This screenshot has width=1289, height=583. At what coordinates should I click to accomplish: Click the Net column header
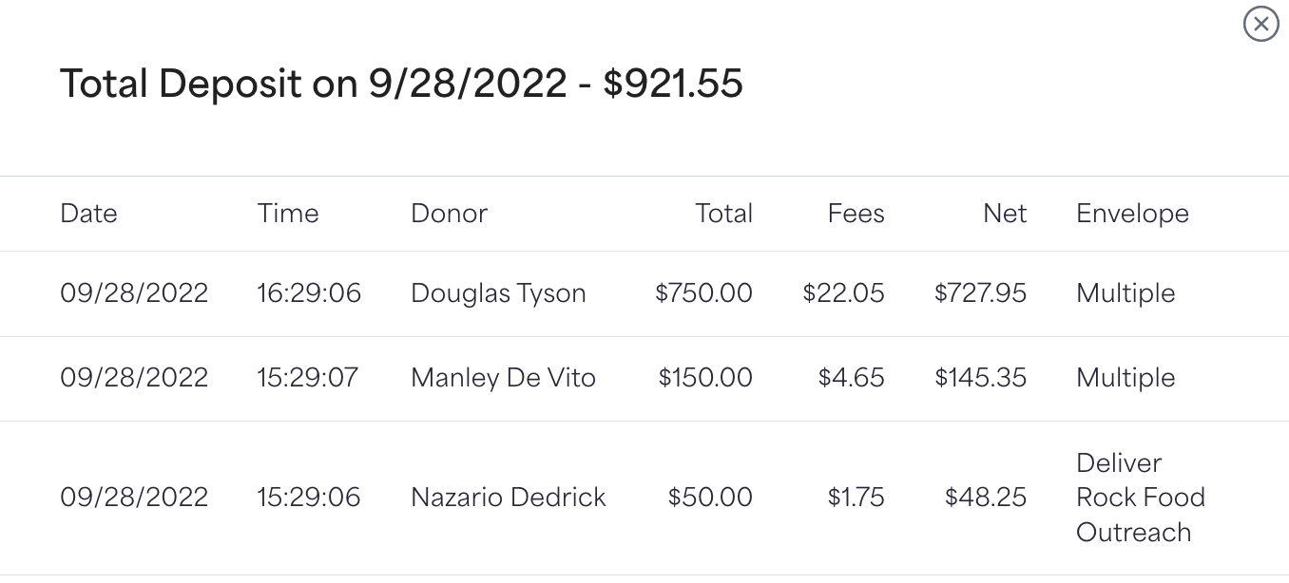pyautogui.click(x=1005, y=214)
